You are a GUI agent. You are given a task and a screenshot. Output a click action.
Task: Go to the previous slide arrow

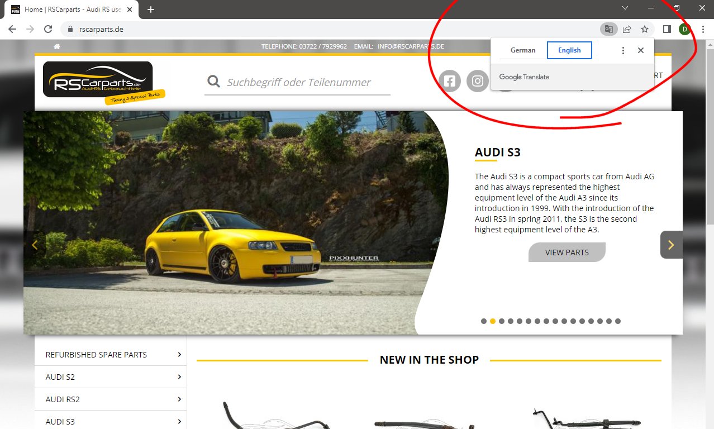pos(35,245)
